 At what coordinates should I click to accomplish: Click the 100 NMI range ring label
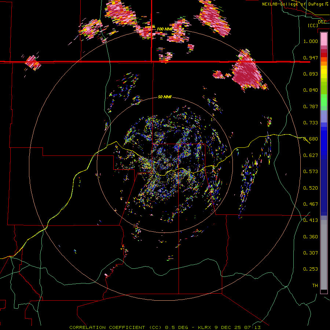(165, 29)
